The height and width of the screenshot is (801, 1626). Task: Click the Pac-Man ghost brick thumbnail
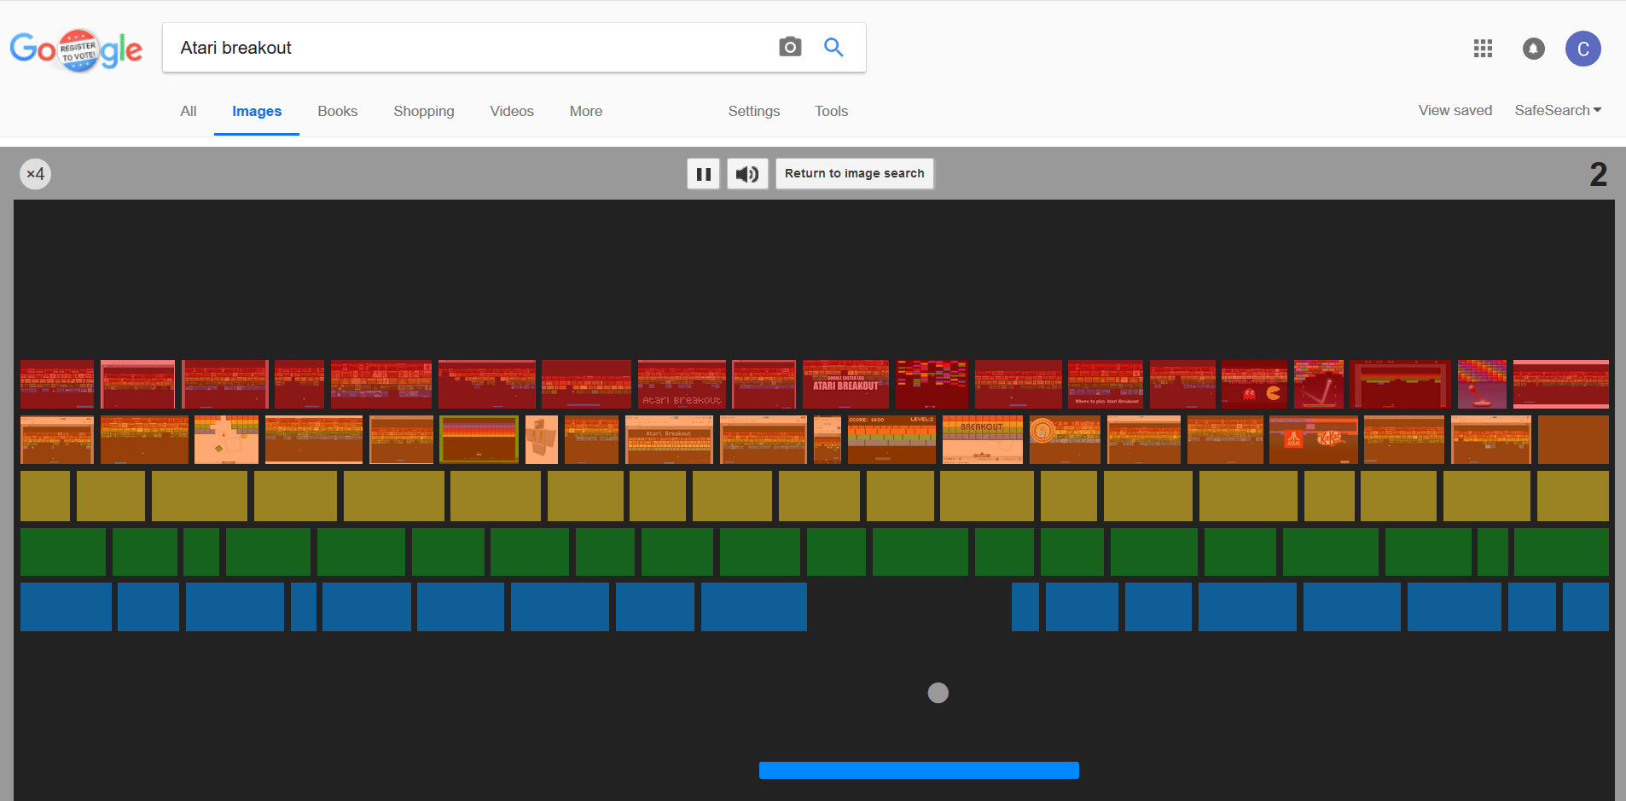point(1254,384)
